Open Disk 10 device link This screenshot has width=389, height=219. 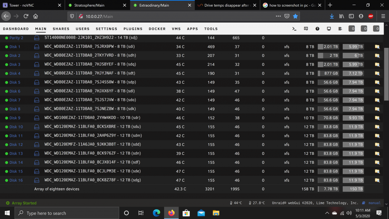click(x=16, y=127)
